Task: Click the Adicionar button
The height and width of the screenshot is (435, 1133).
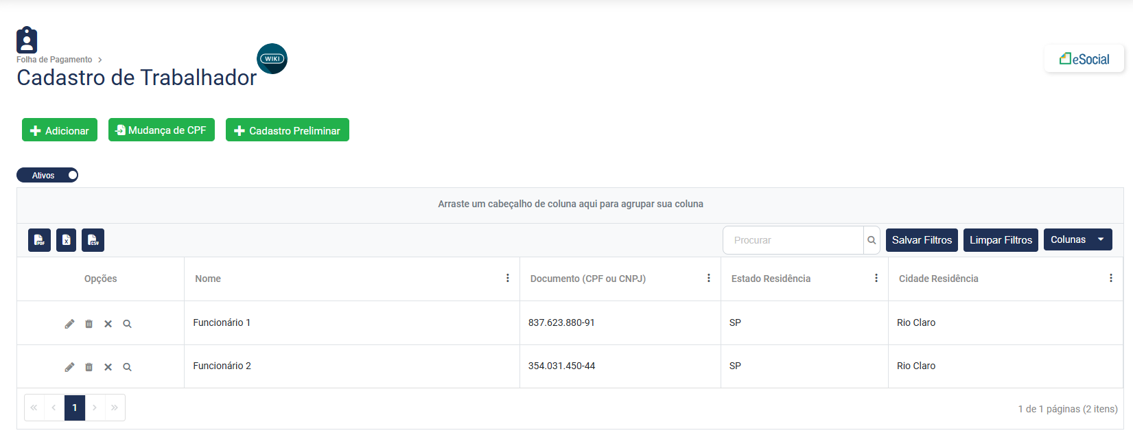Action: click(60, 130)
